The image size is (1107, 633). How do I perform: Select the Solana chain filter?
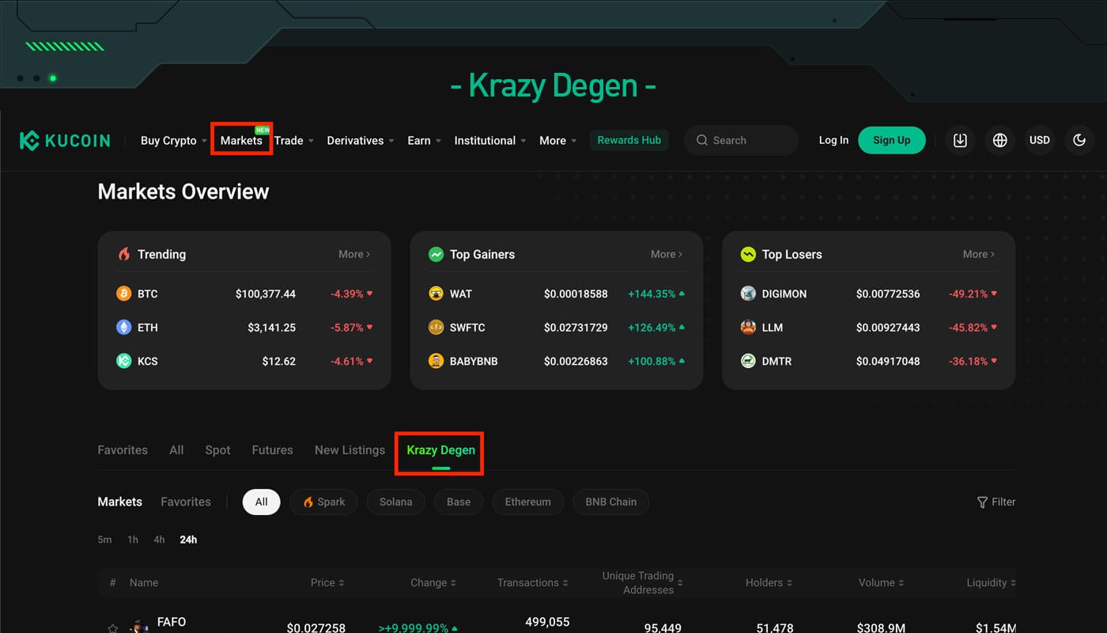tap(395, 502)
